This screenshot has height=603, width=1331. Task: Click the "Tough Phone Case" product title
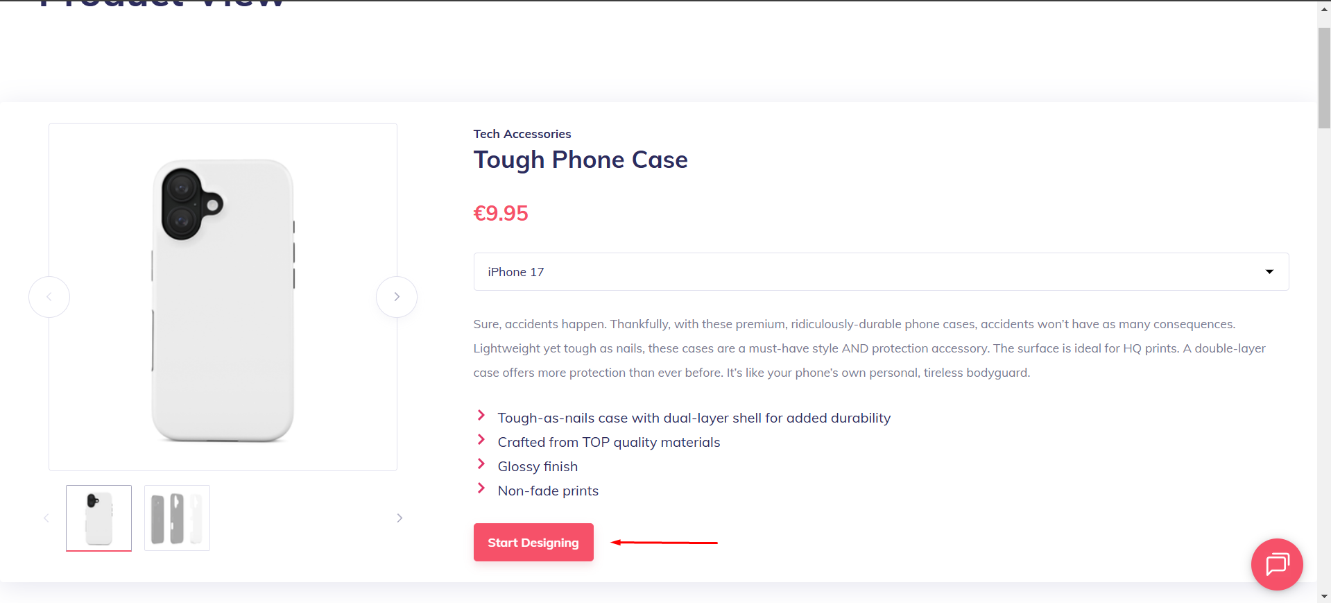(x=581, y=160)
